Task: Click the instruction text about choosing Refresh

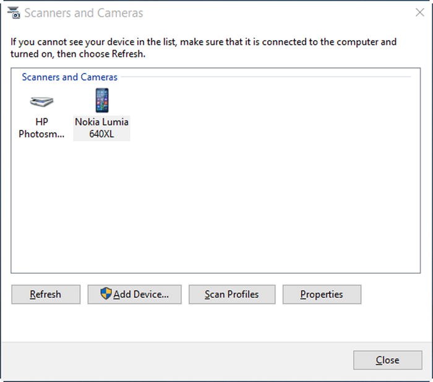Action: pyautogui.click(x=204, y=48)
